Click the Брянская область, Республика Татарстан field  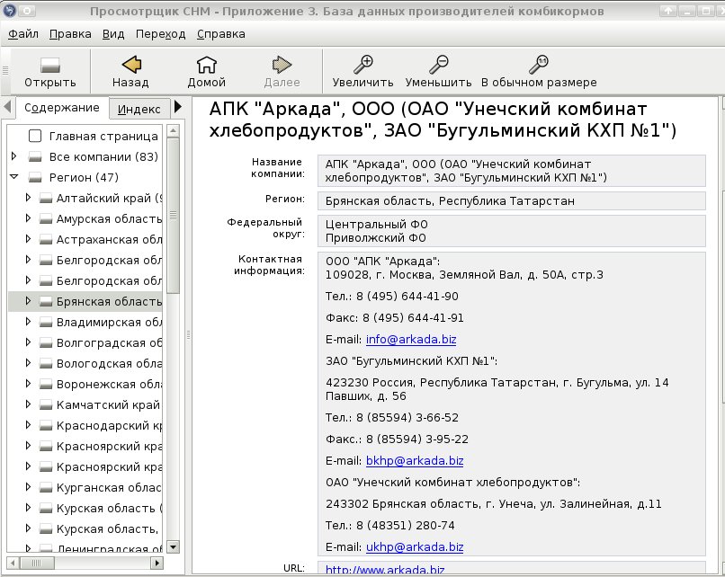click(x=512, y=201)
